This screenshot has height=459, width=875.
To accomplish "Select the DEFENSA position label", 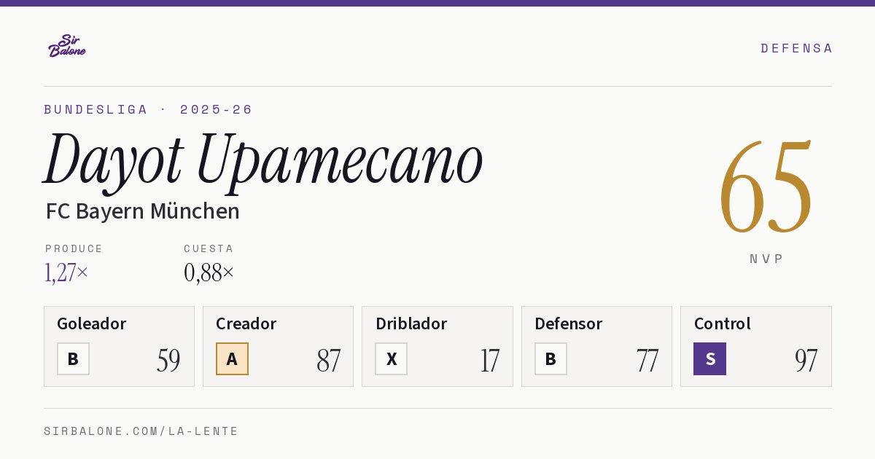I will click(796, 48).
